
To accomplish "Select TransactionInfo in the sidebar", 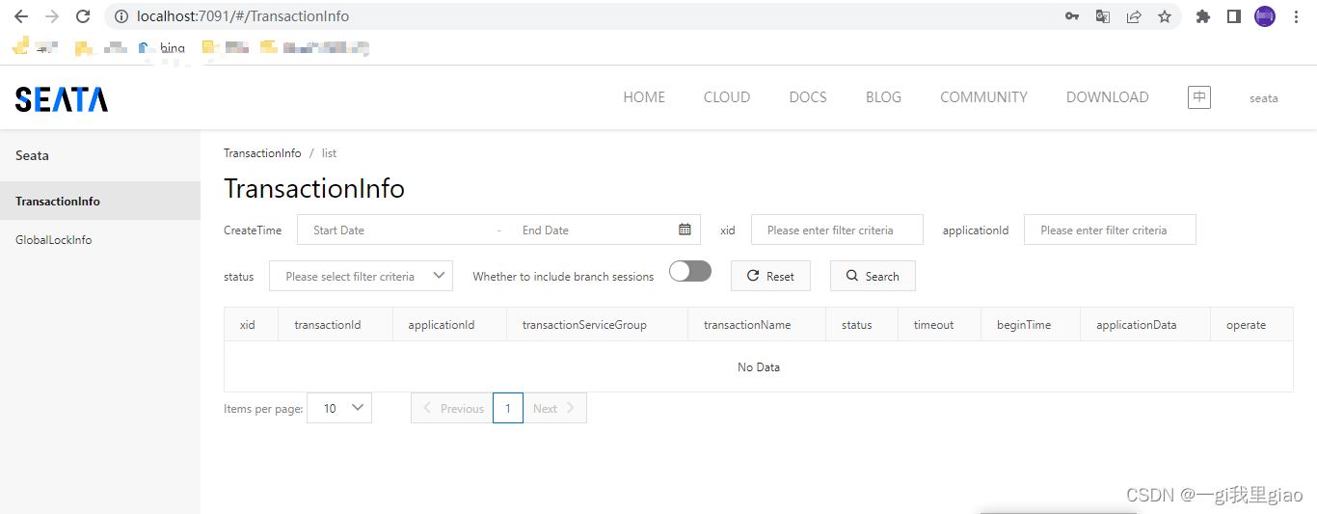I will tap(100, 201).
